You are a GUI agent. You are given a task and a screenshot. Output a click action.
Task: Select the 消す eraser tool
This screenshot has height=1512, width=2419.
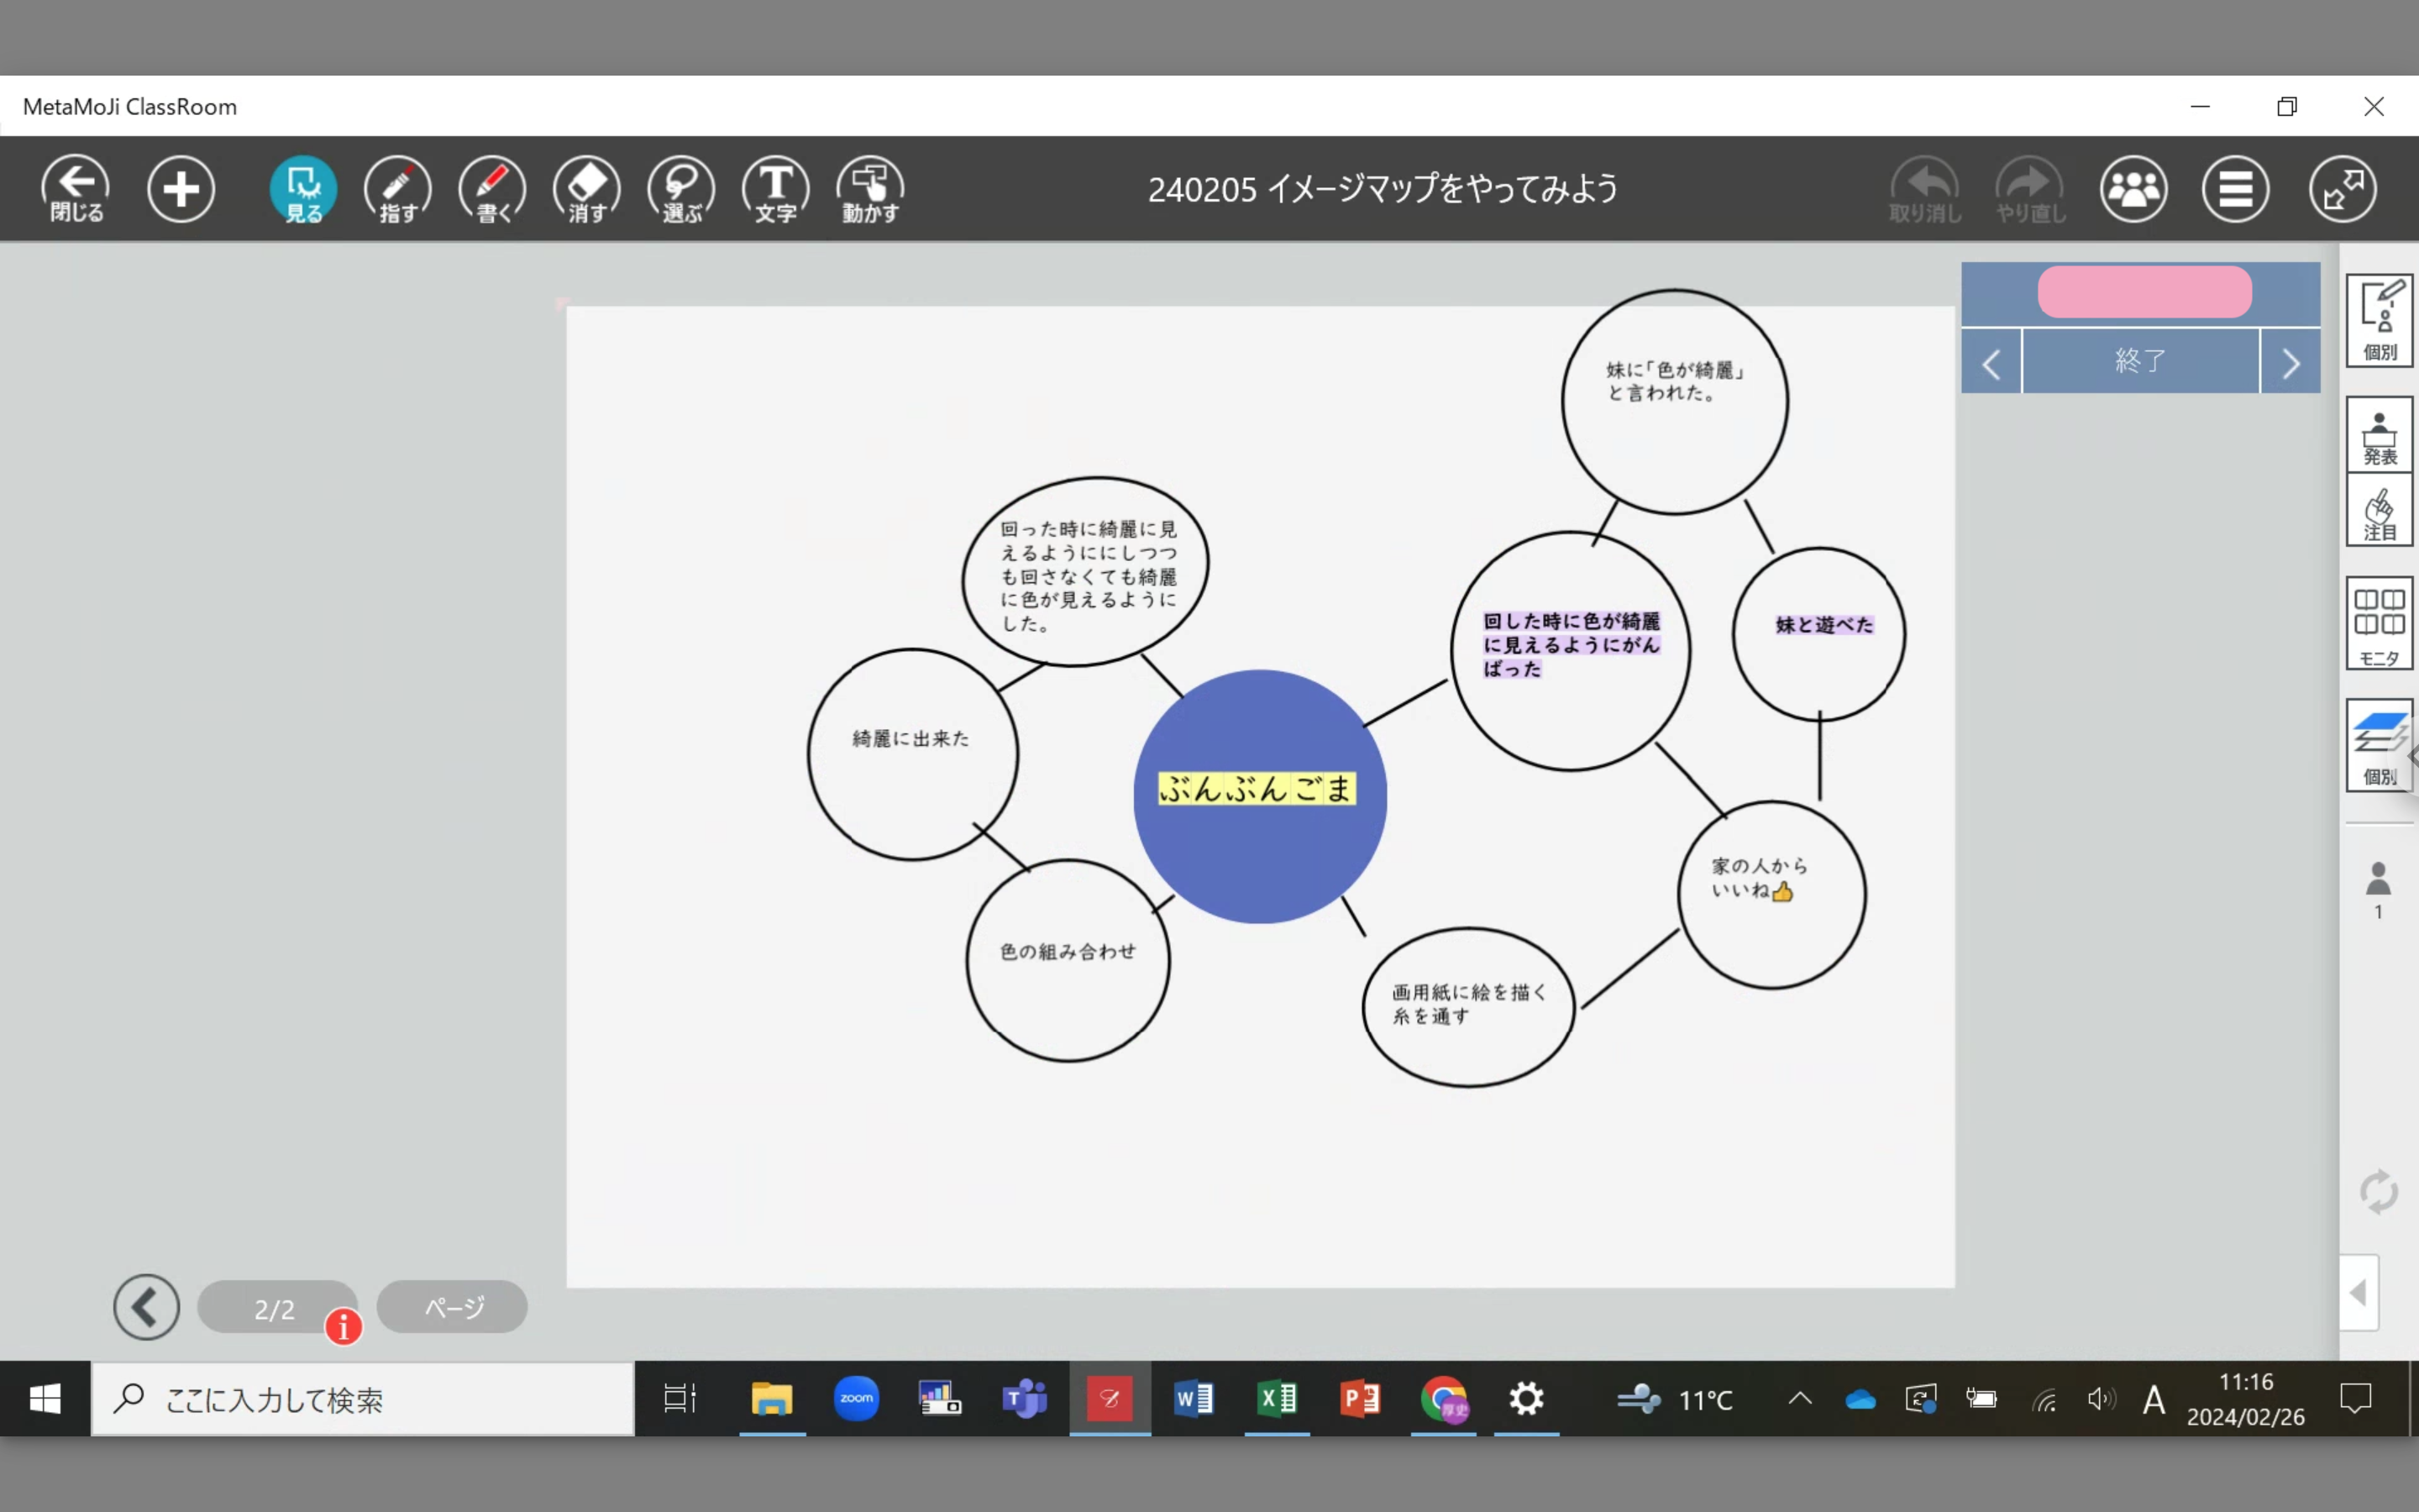[587, 188]
